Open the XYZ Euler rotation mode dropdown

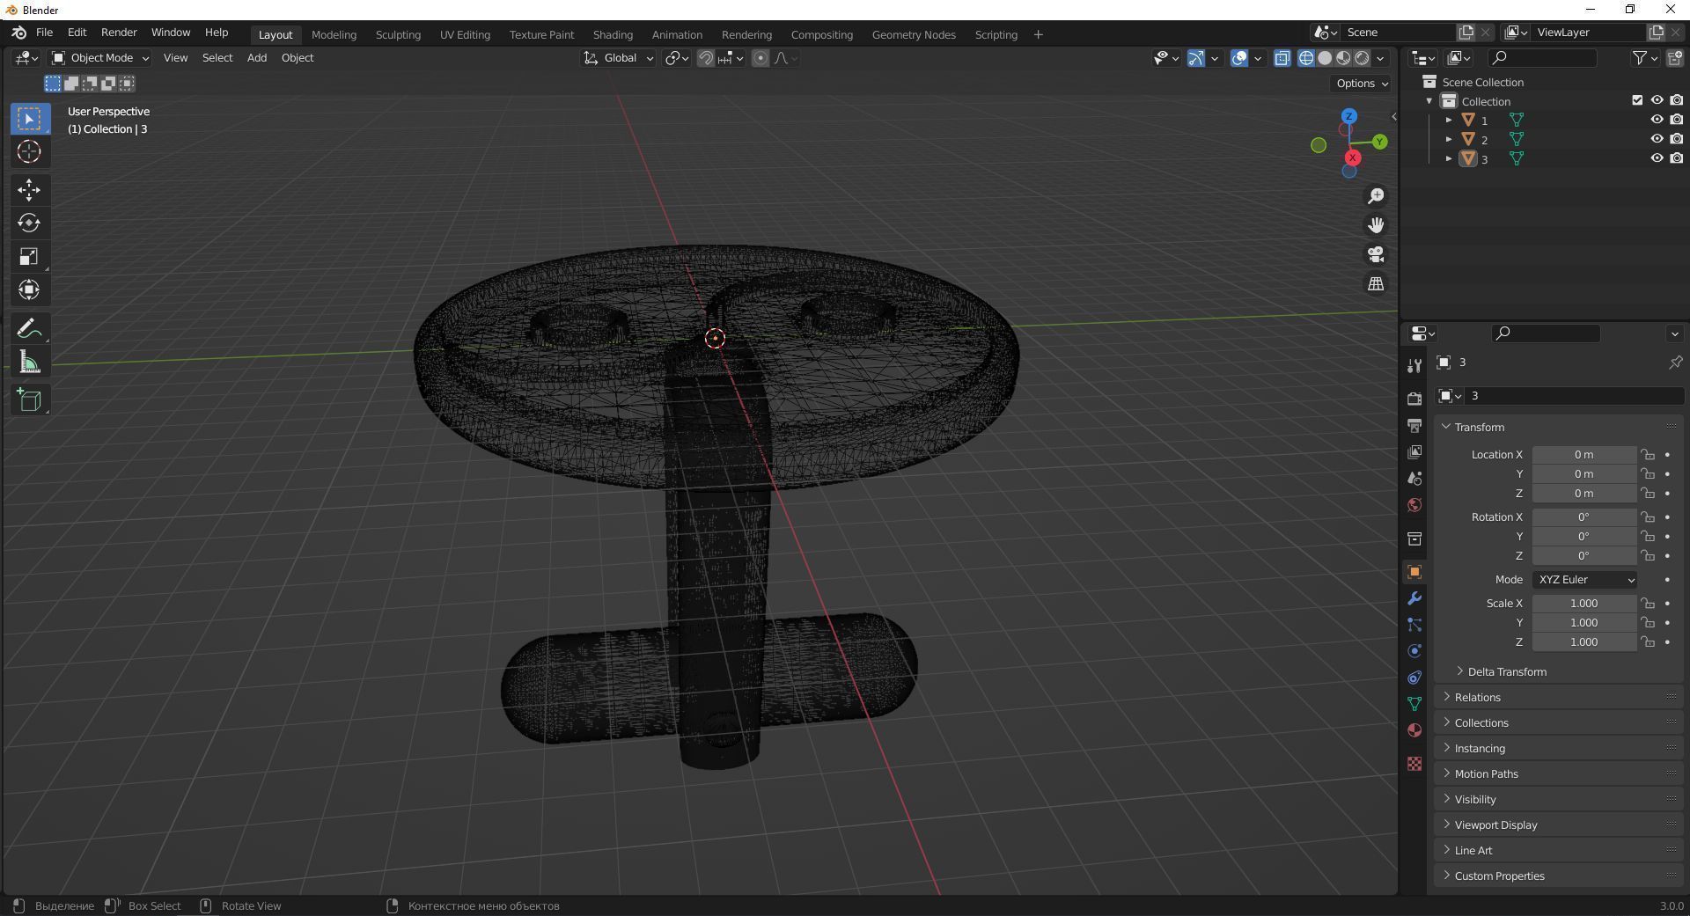coord(1584,580)
